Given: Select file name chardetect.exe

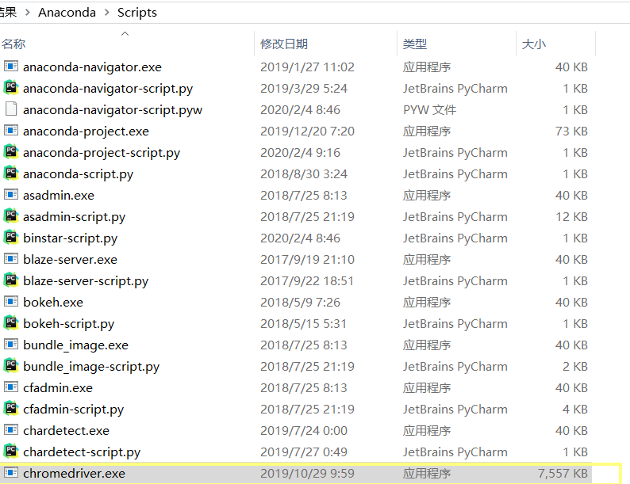Looking at the screenshot, I should (x=67, y=431).
